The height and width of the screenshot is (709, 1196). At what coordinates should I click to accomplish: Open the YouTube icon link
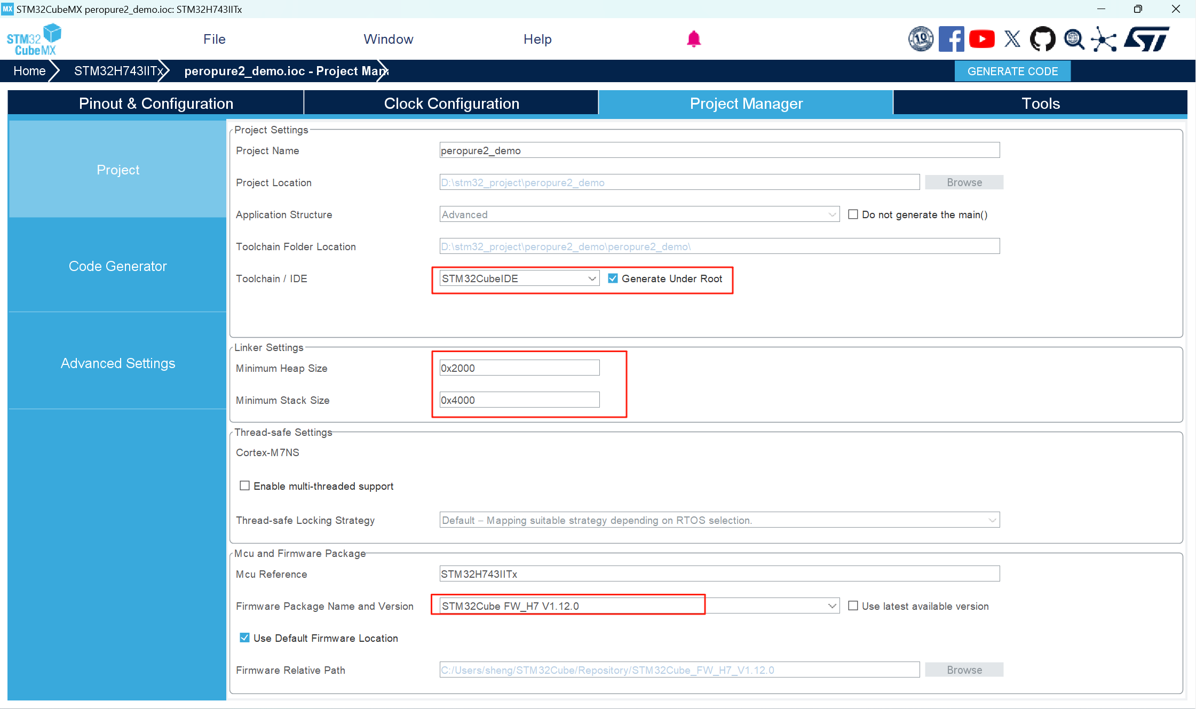pyautogui.click(x=981, y=39)
